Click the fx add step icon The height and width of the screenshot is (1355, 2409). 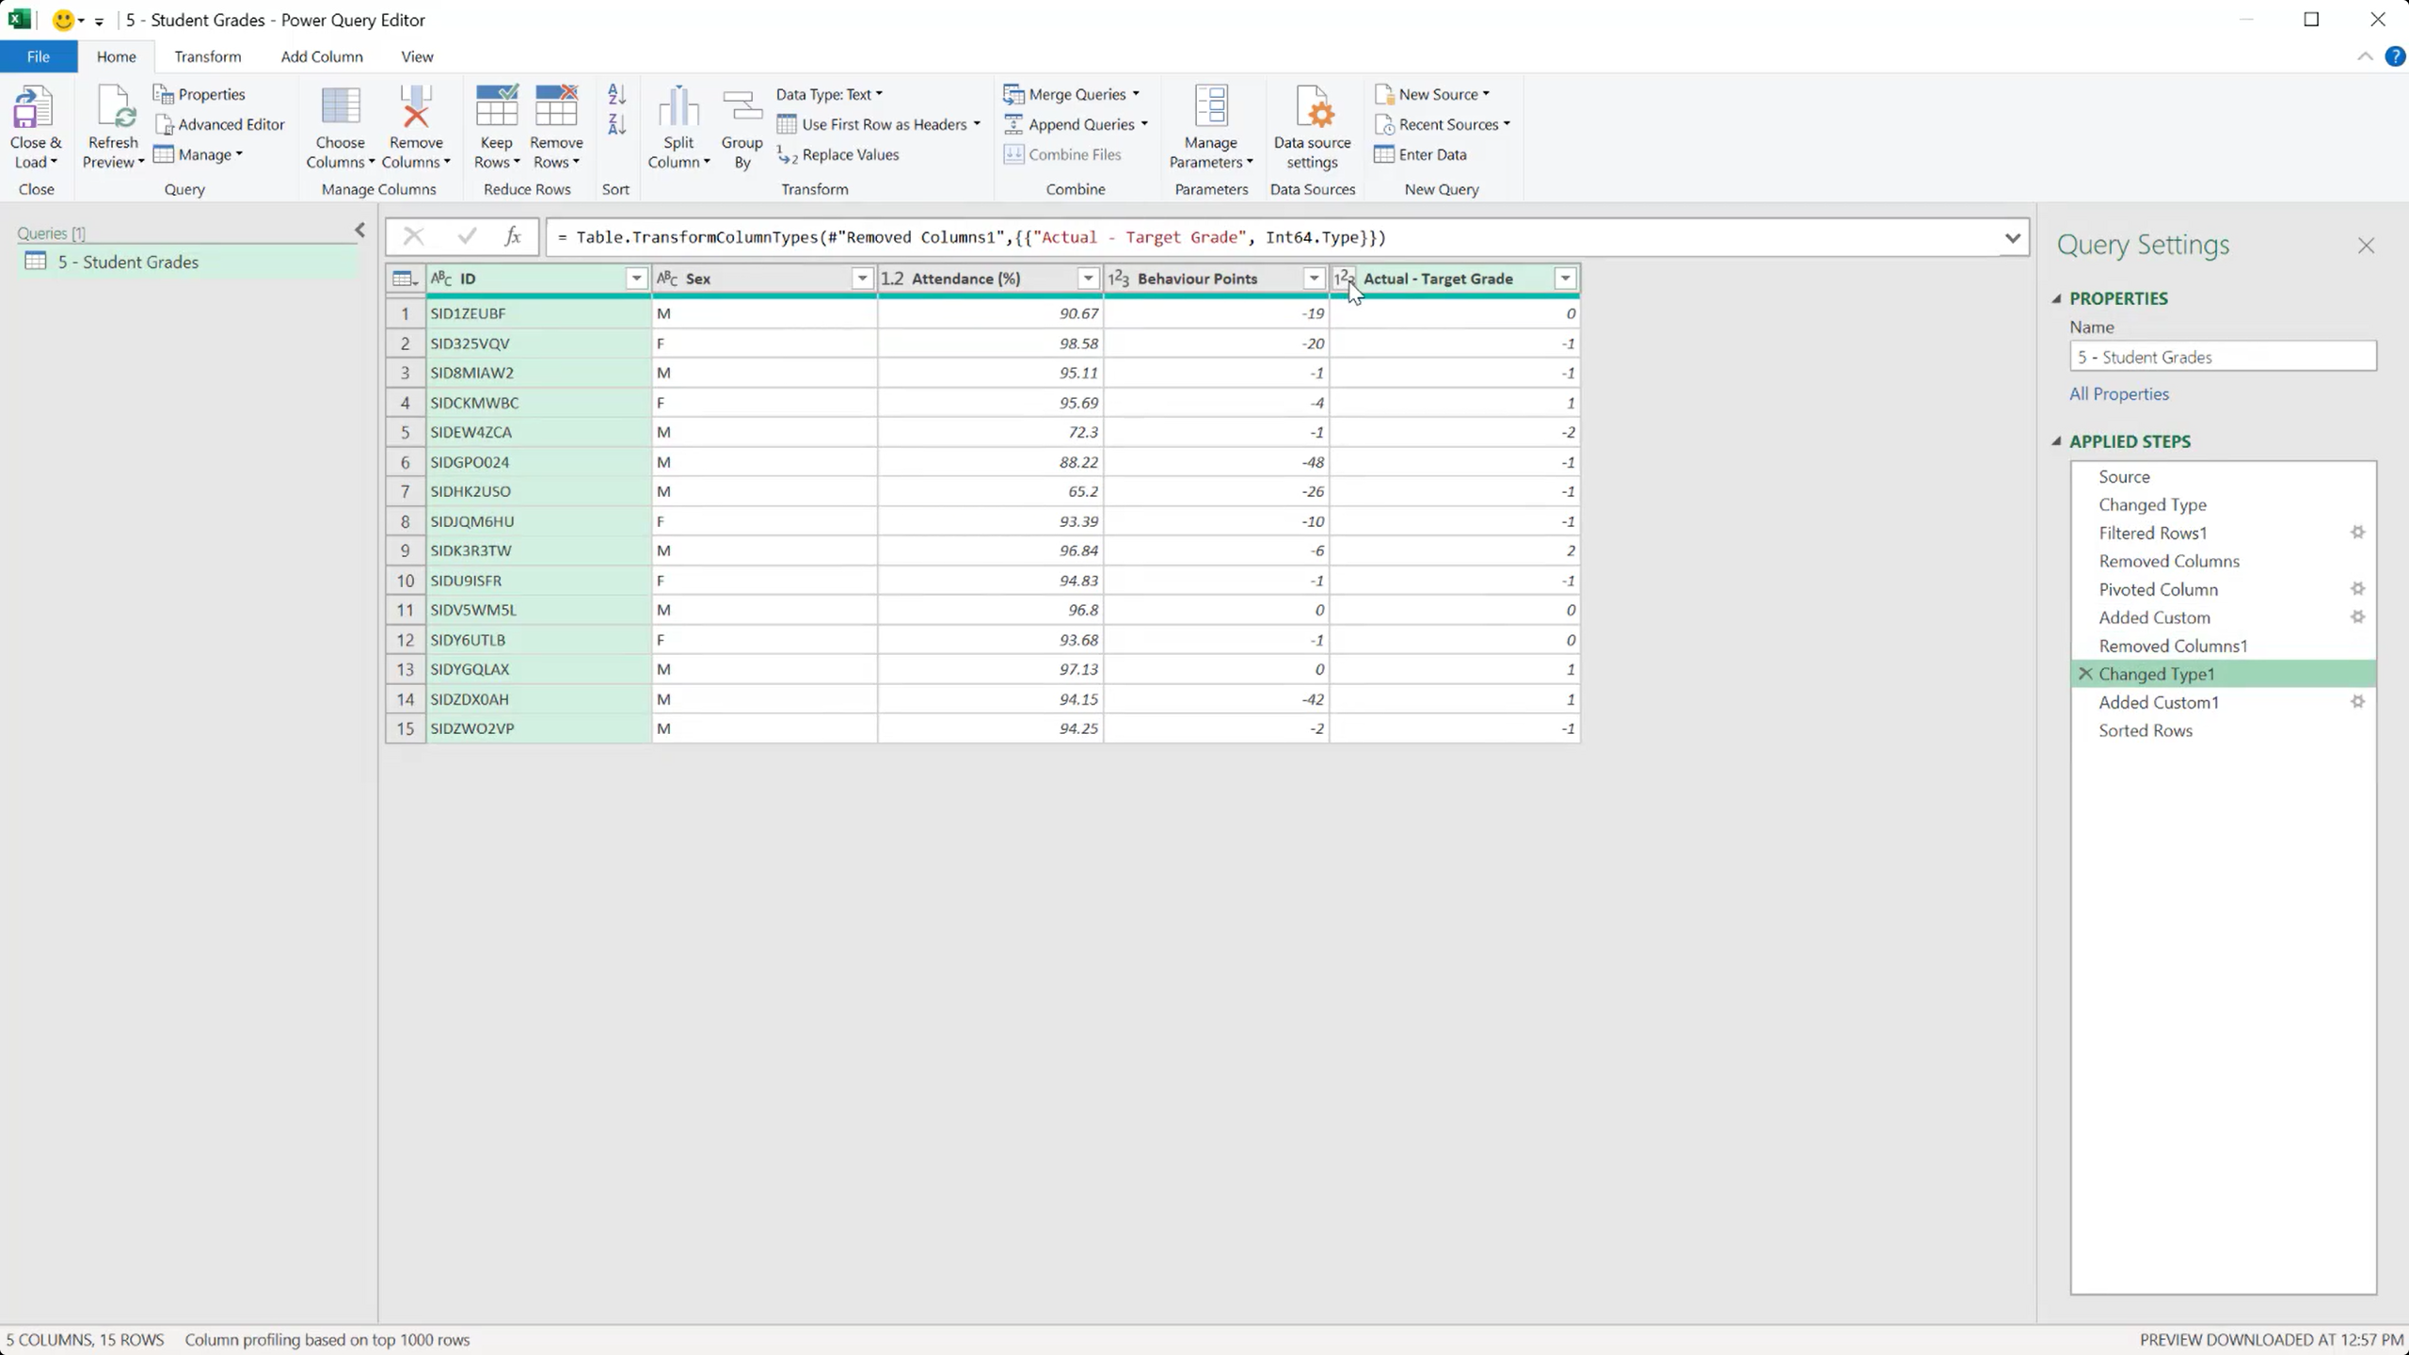tap(513, 237)
